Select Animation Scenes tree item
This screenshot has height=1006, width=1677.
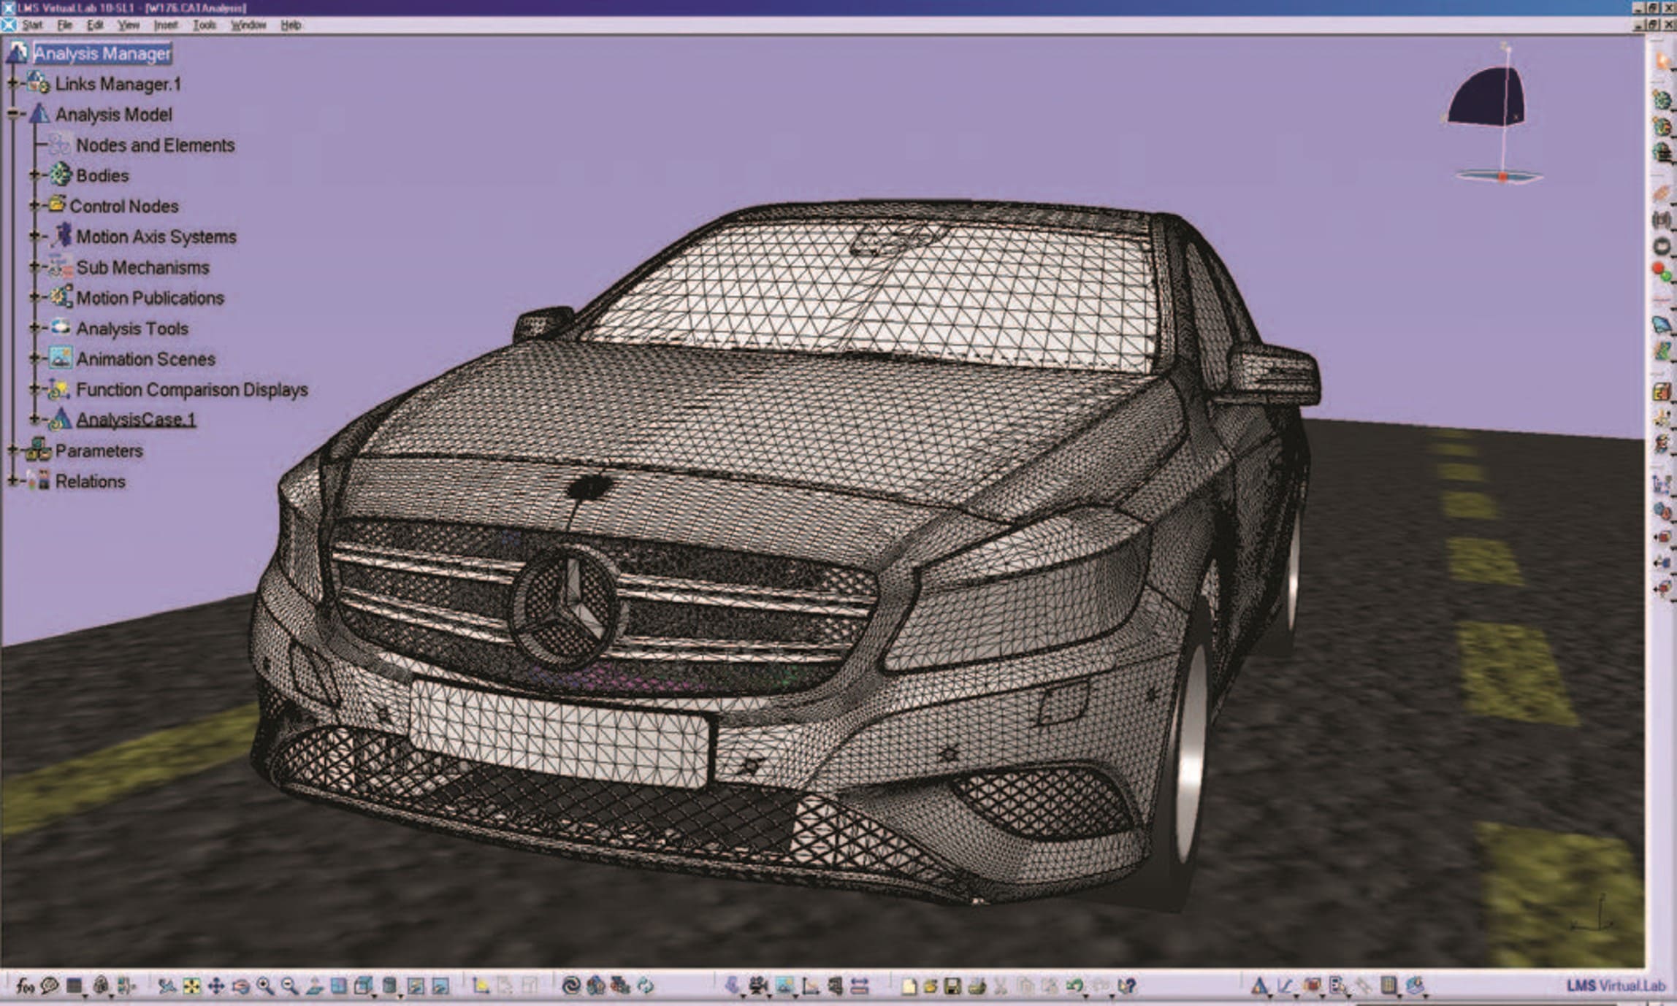coord(146,359)
